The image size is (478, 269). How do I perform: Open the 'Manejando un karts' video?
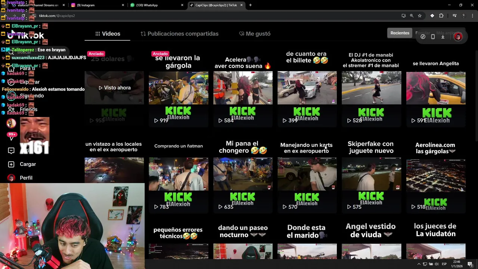307,174
